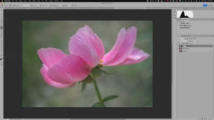Open the brush Opacity dropdown

click(38, 5)
